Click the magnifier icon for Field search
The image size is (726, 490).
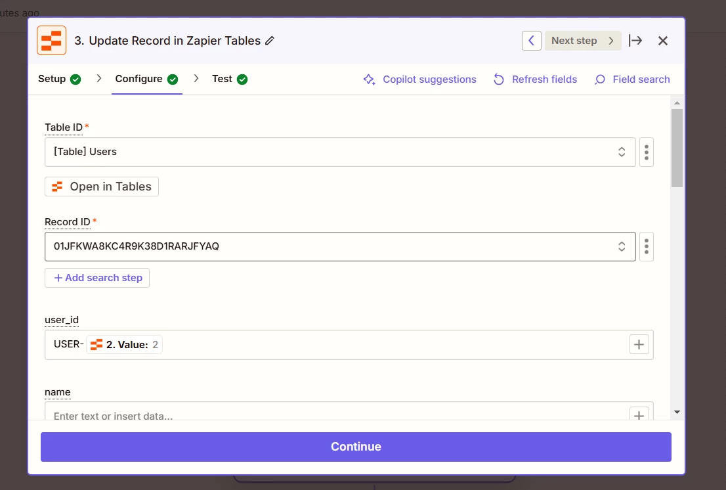(599, 79)
